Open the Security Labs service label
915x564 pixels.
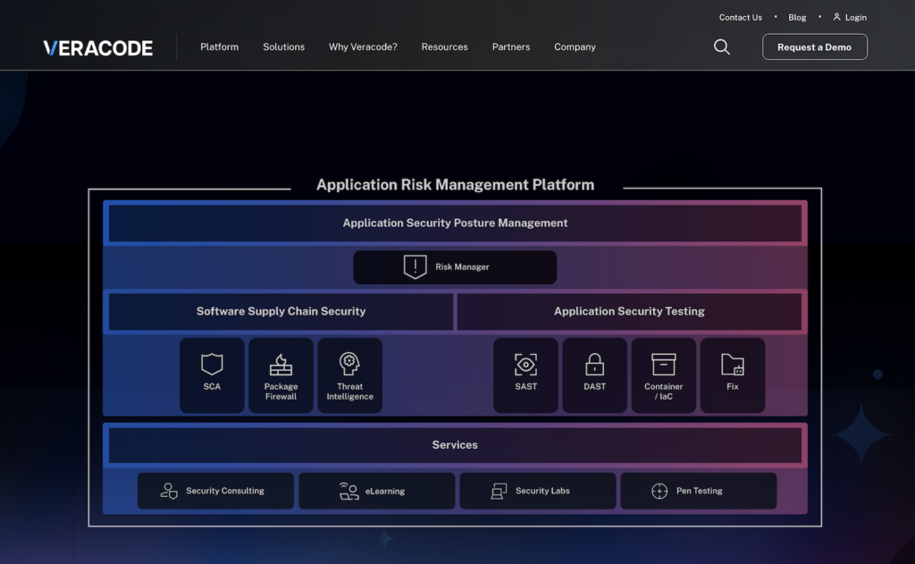[542, 491]
